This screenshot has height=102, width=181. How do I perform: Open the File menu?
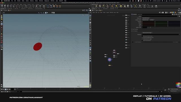point(12,1)
